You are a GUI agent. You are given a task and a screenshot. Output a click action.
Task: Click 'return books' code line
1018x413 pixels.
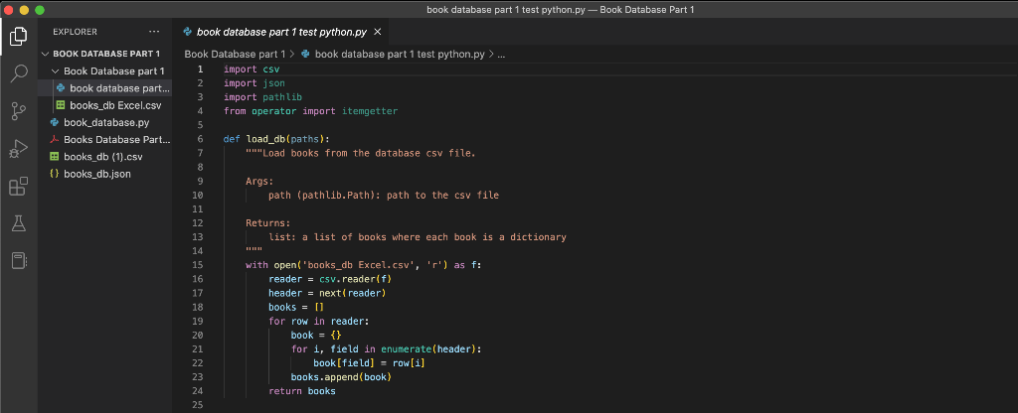click(x=302, y=391)
